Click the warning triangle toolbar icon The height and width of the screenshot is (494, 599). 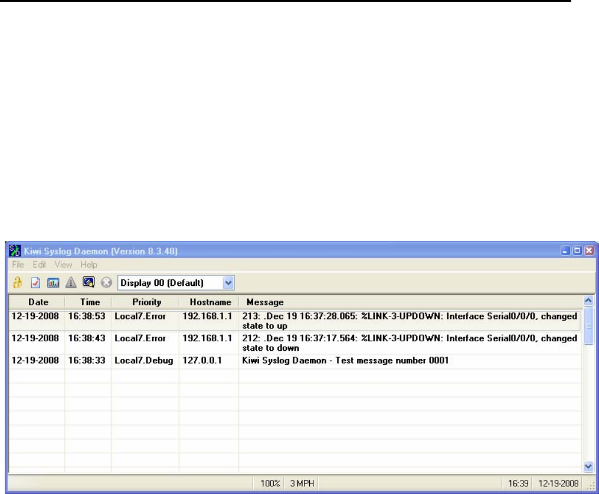(71, 283)
